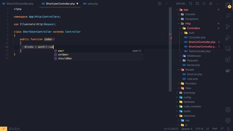Click the New Folder icon in Explorer

click(197, 4)
